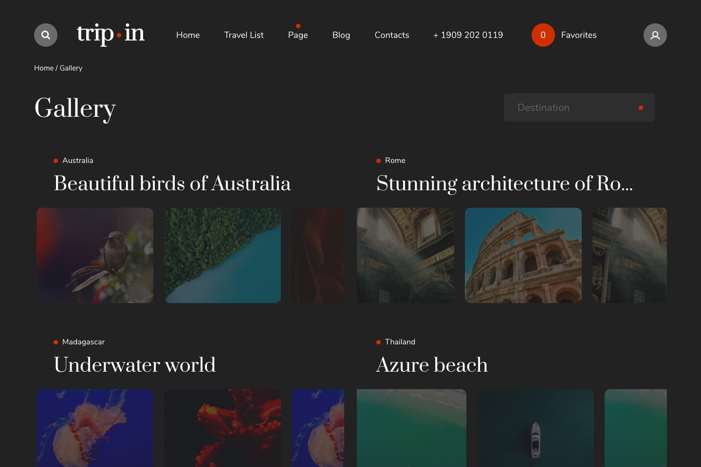Call the phone number + 1909 202 0119
Viewport: 701px width, 467px height.
point(468,35)
